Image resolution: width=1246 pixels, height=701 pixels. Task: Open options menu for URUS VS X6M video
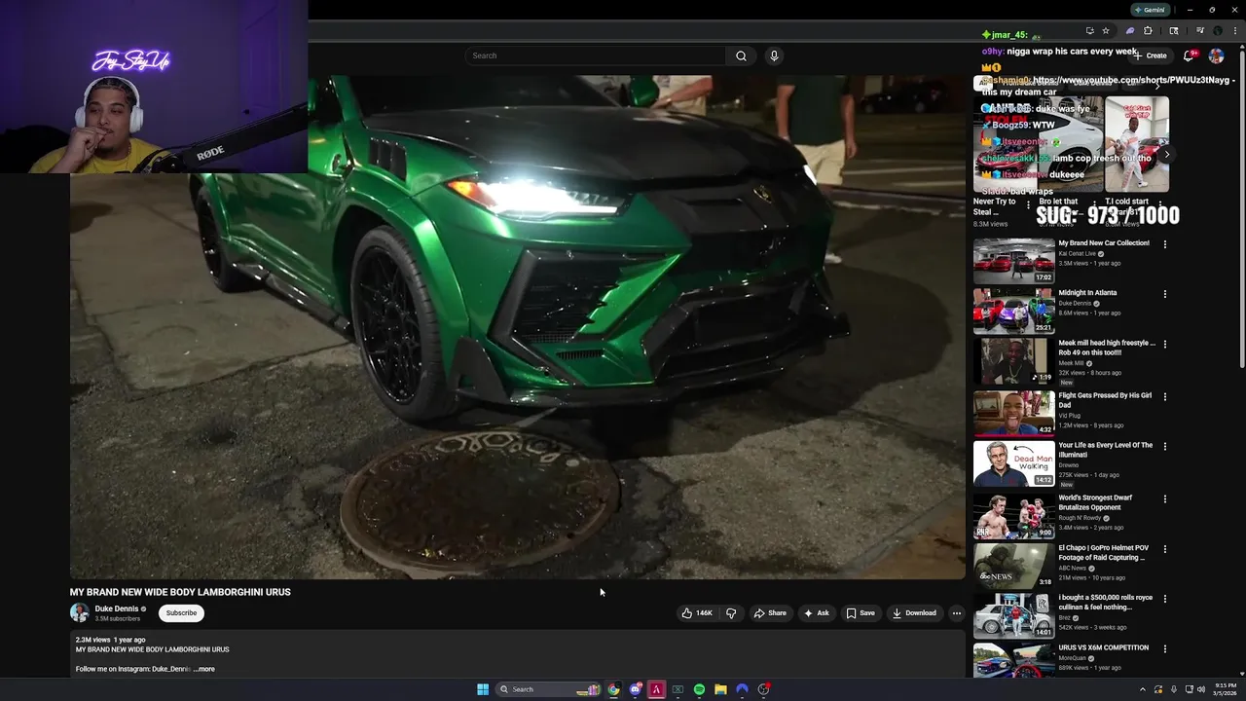coord(1164,648)
